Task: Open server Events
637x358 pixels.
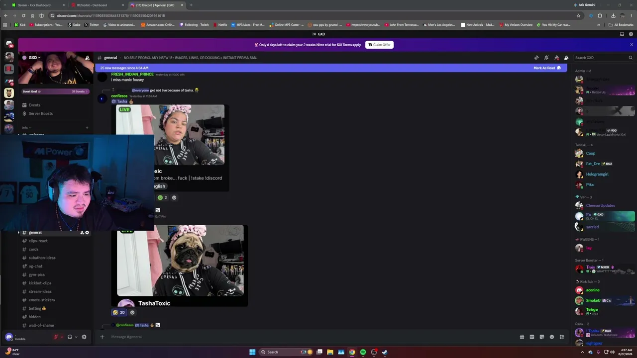Action: tap(34, 105)
